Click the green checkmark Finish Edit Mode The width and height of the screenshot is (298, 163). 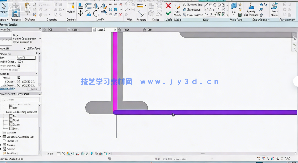pos(168,13)
